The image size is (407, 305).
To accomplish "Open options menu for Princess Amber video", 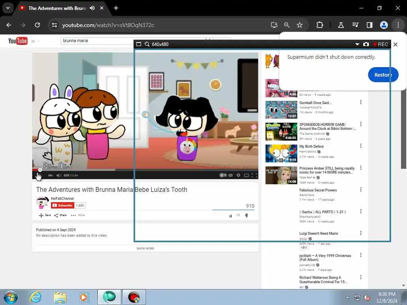I will tap(361, 168).
